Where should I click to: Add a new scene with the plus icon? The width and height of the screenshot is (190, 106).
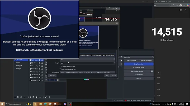pyautogui.click(x=15, y=97)
